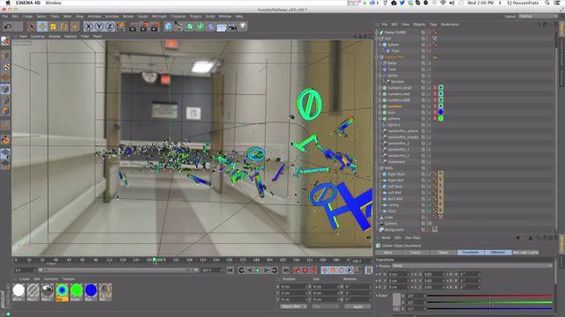
Task: Click the floor environment icon
Action: [222, 27]
